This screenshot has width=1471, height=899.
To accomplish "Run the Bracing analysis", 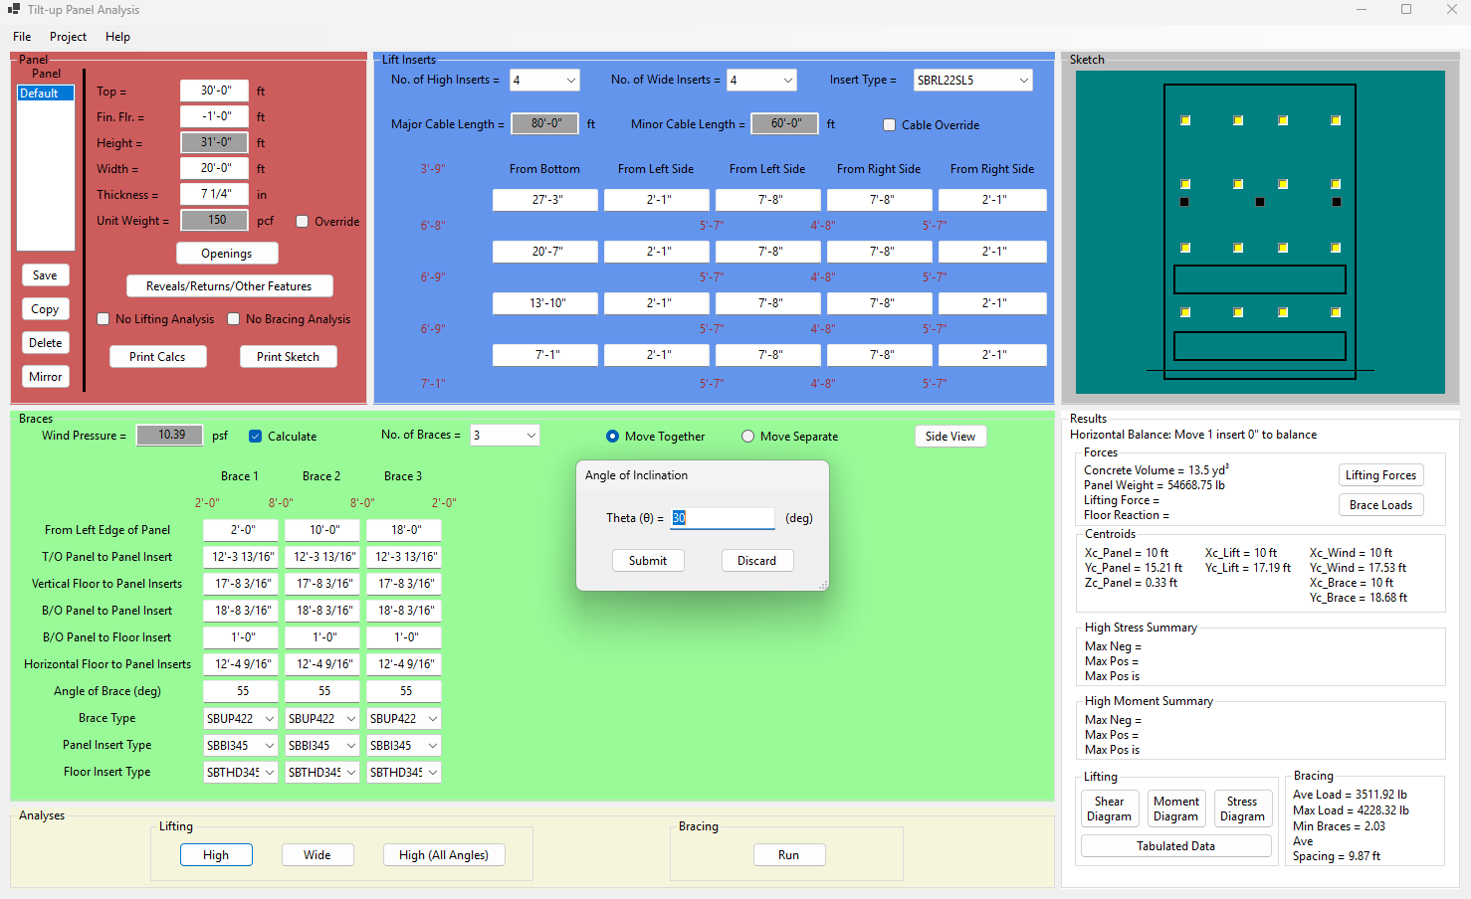I will 788,855.
